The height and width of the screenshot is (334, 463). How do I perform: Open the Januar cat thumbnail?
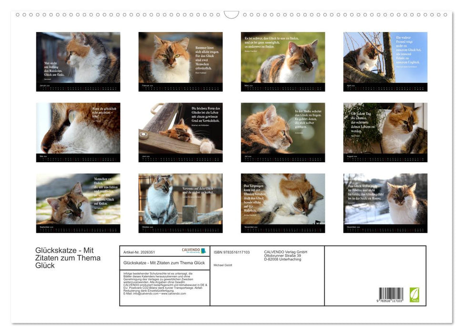pos(78,62)
